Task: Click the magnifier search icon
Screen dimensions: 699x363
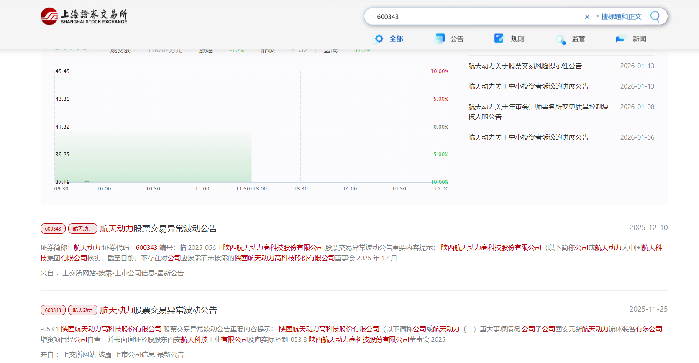Action: tap(655, 17)
